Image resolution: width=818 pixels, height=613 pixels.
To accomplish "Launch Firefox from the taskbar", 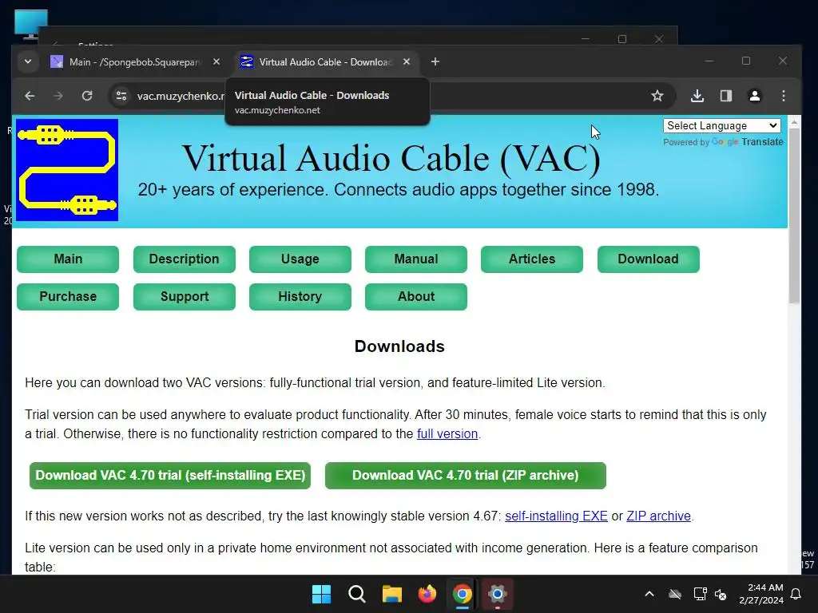I will click(427, 594).
